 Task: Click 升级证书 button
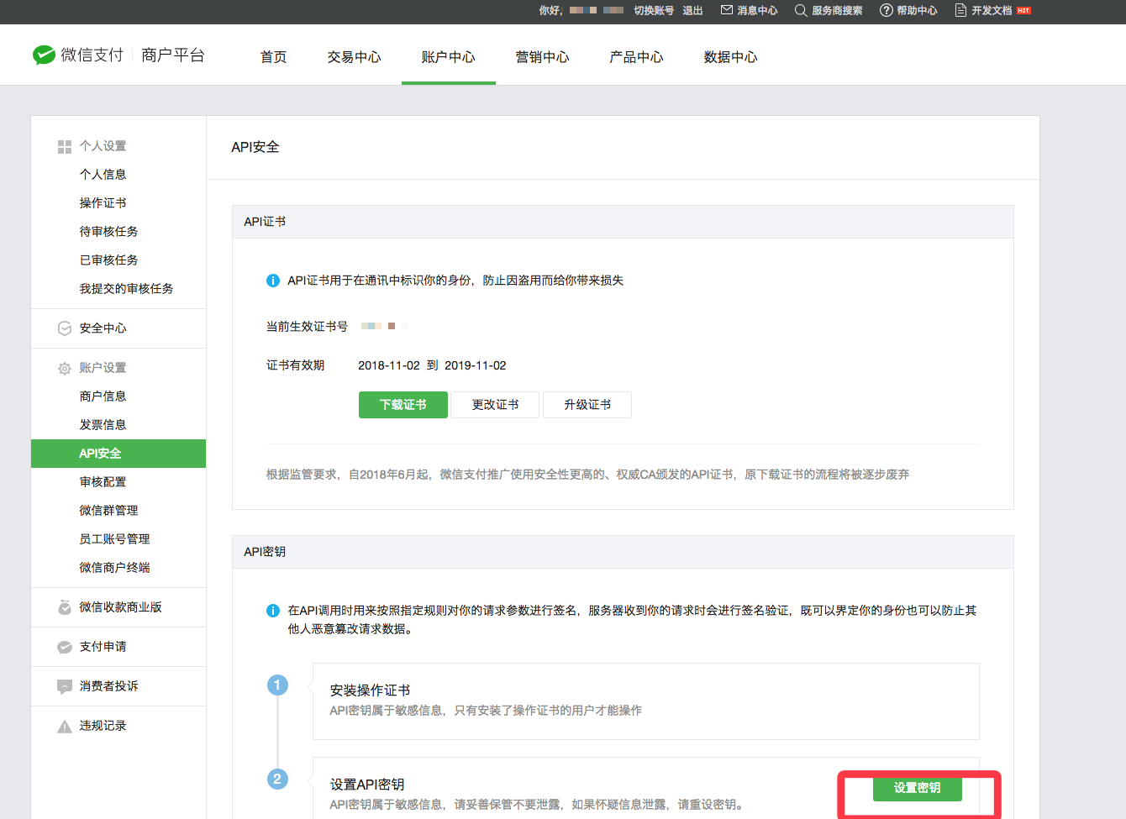[x=587, y=405]
